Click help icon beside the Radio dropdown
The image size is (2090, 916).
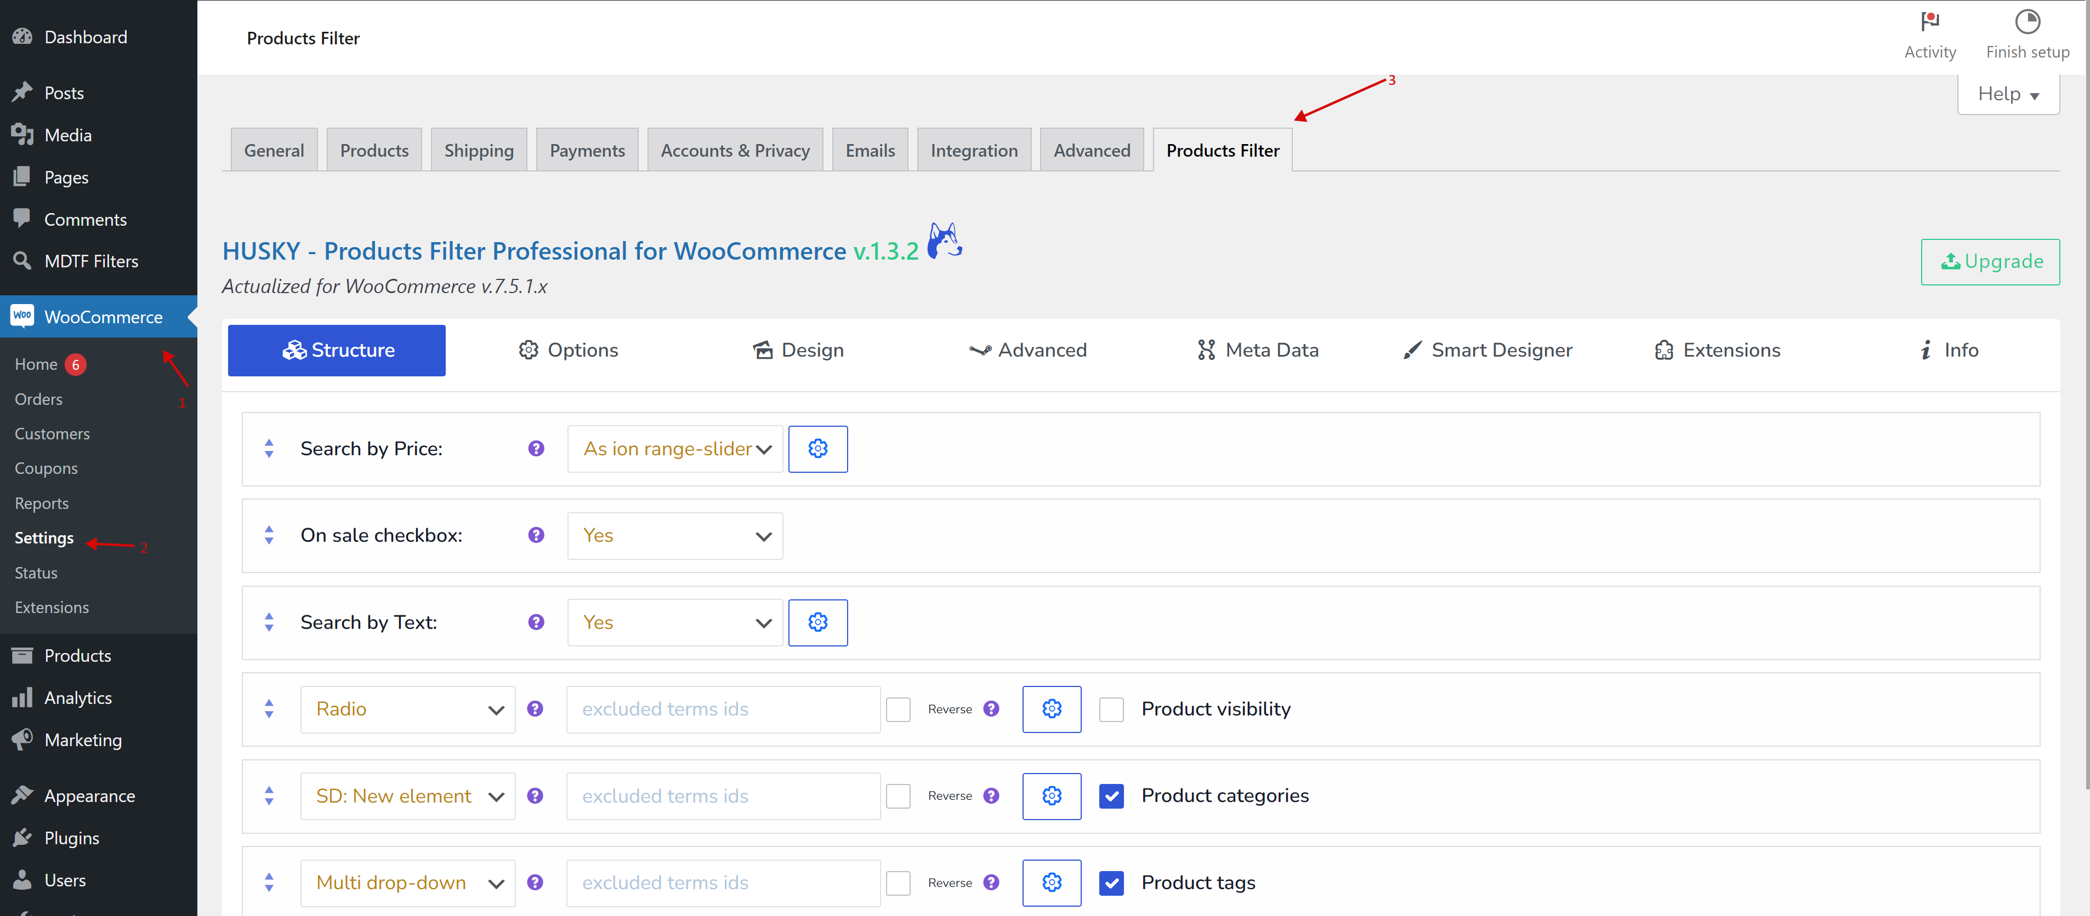[x=535, y=709]
